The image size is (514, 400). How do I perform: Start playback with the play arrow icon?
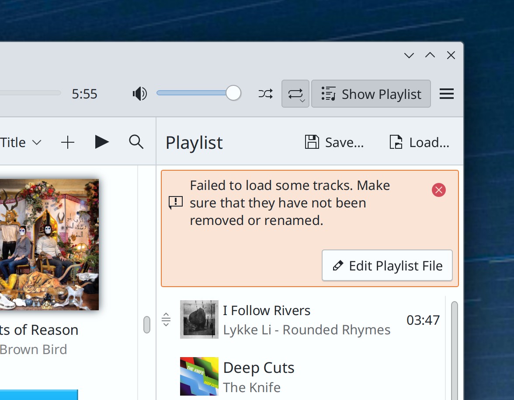click(101, 142)
